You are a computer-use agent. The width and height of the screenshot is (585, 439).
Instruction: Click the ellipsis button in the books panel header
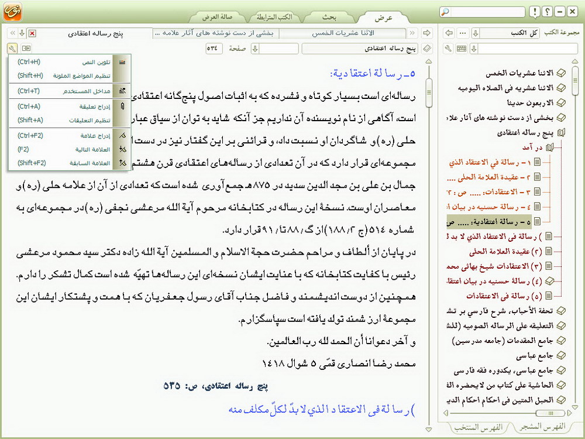[x=463, y=33]
